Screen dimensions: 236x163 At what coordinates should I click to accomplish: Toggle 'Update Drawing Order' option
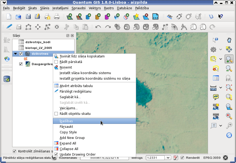[x=56, y=155]
